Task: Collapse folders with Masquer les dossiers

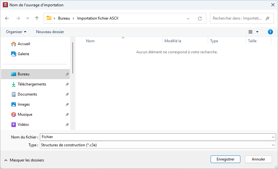Action: (x=24, y=160)
